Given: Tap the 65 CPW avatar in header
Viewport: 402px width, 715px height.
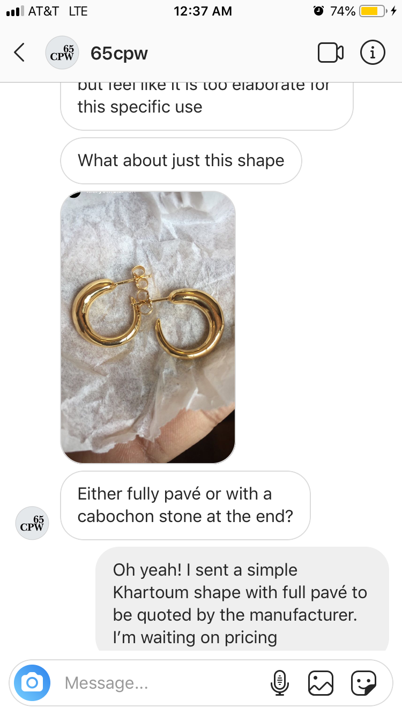Looking at the screenshot, I should 63,53.
